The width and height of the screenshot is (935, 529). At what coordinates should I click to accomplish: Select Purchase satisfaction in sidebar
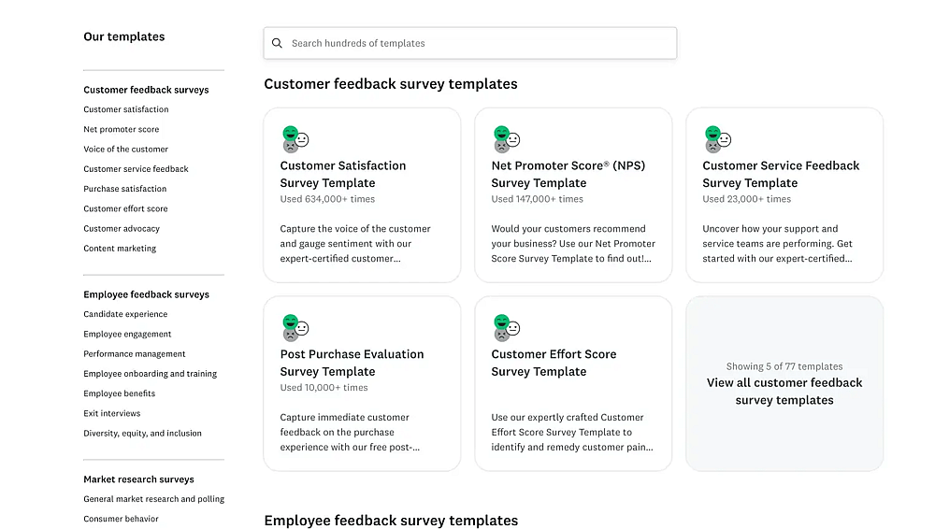[124, 189]
